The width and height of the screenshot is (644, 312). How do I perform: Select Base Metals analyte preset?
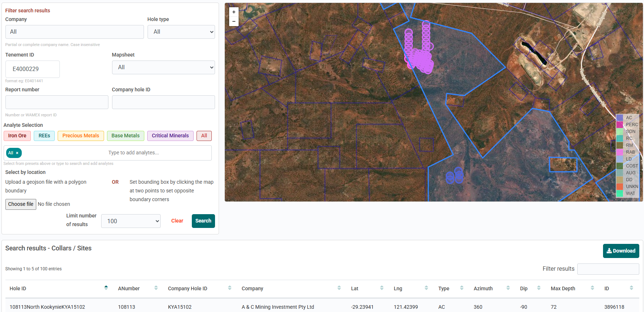(x=125, y=136)
